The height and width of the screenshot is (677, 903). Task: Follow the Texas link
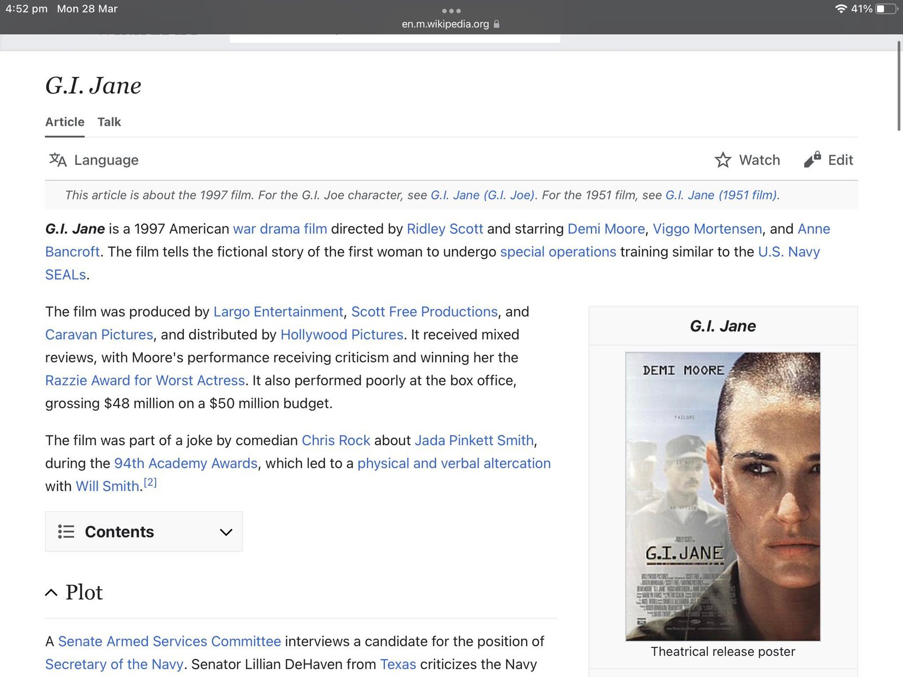tap(398, 665)
